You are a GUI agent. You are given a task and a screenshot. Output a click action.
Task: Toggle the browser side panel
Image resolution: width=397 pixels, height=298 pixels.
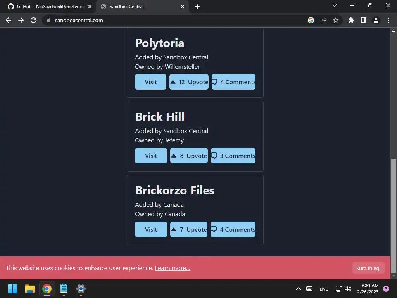coord(364,20)
